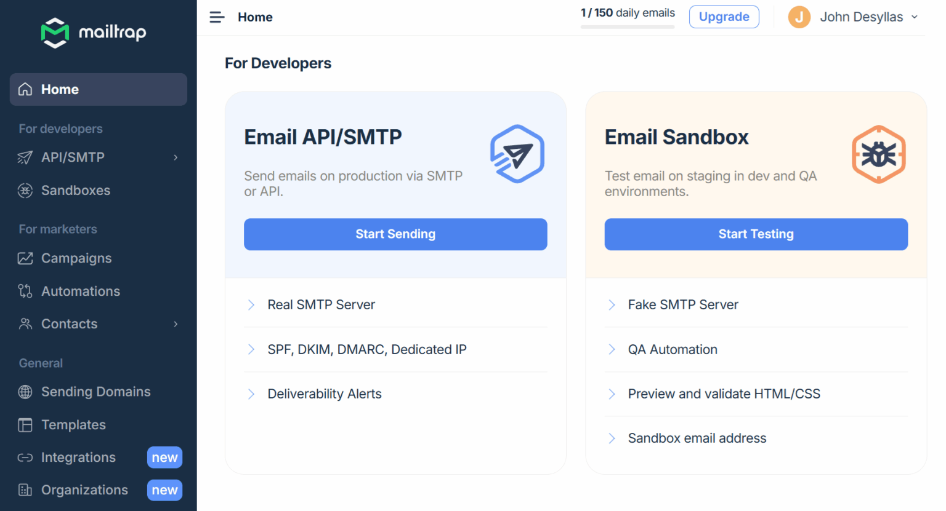Expand the API/SMTP submenu chevron

pos(174,157)
